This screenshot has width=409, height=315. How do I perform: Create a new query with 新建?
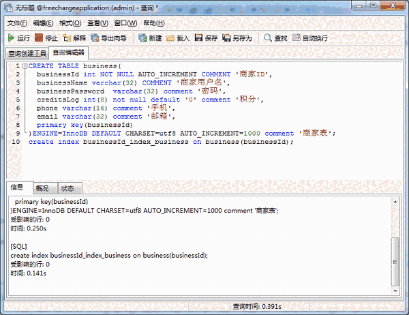click(149, 38)
